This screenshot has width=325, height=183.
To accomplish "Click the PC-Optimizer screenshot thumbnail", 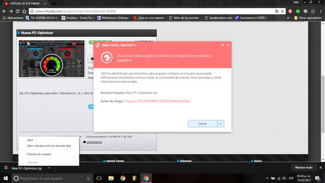I will coord(52,59).
